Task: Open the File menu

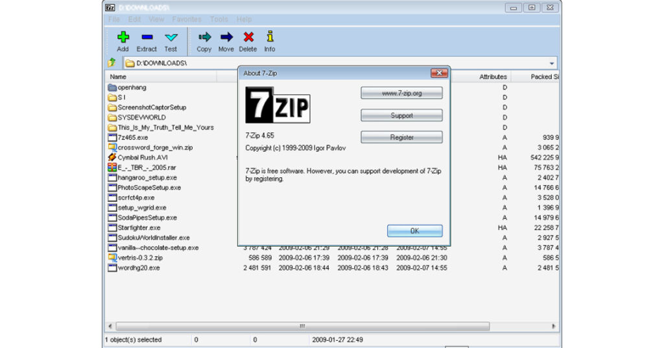Action: click(x=114, y=19)
